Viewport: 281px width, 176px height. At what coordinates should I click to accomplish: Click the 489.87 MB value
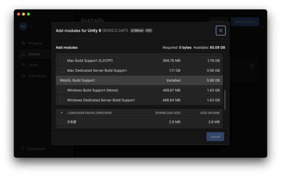point(172,90)
